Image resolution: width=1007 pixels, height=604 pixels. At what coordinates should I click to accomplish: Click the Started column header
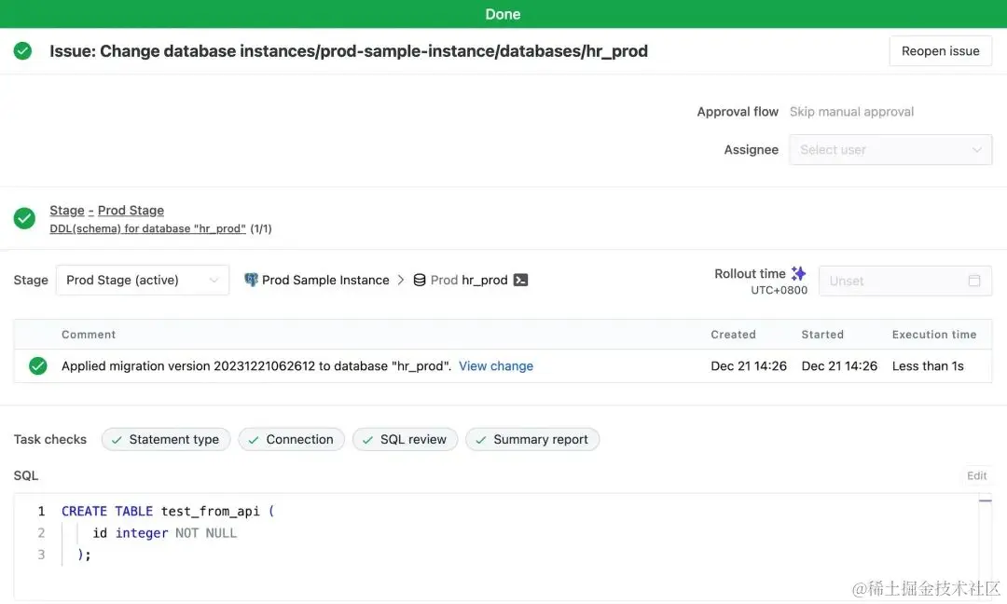822,335
